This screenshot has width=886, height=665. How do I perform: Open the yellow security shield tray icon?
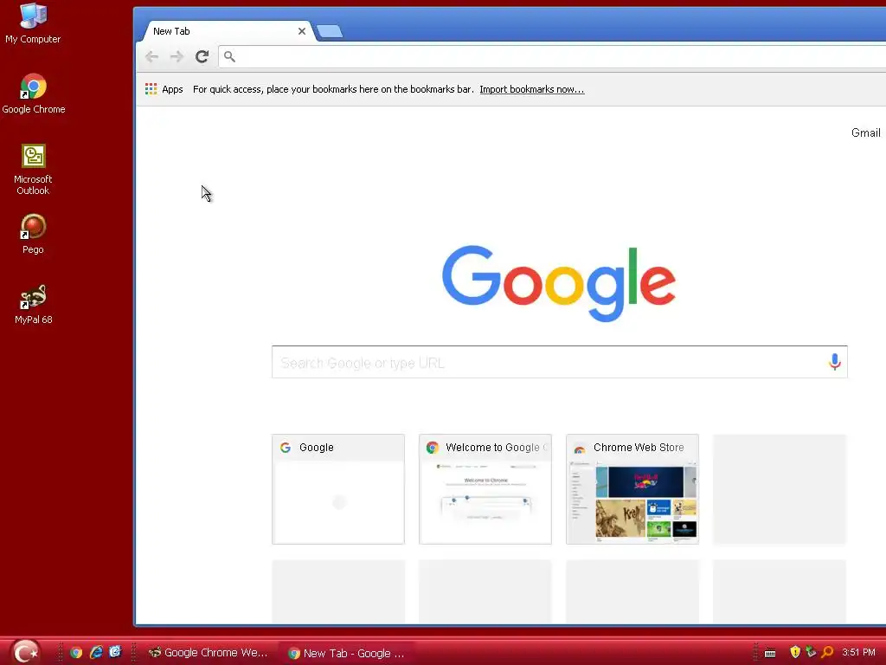click(795, 652)
